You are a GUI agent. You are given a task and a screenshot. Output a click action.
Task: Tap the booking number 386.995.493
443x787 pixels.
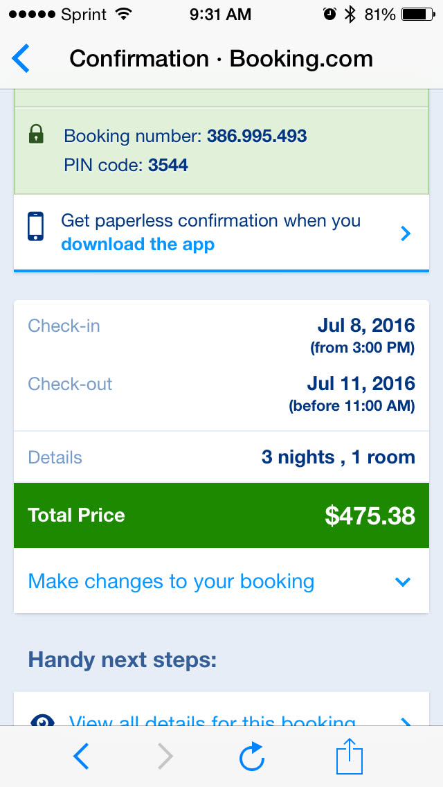pyautogui.click(x=257, y=136)
